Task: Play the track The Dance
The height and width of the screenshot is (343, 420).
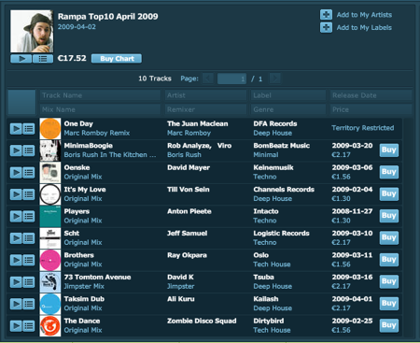Action: [16, 326]
